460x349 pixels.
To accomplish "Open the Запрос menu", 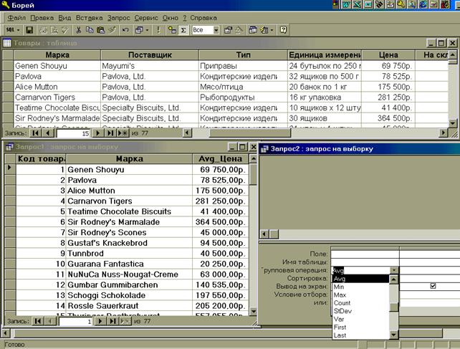I will coord(118,18).
